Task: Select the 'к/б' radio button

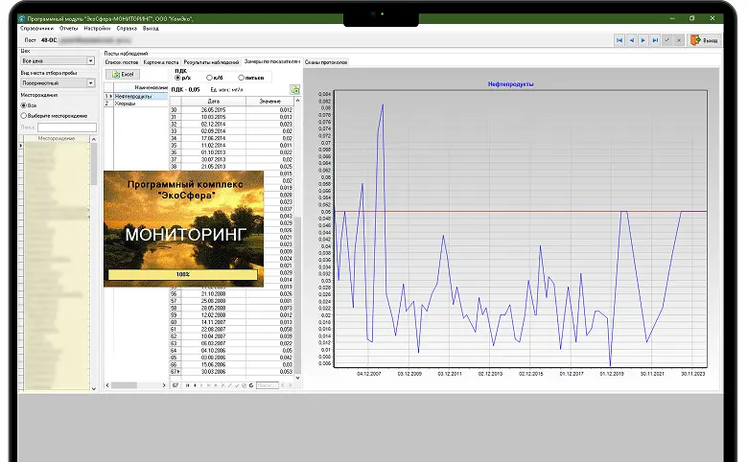Action: point(208,78)
